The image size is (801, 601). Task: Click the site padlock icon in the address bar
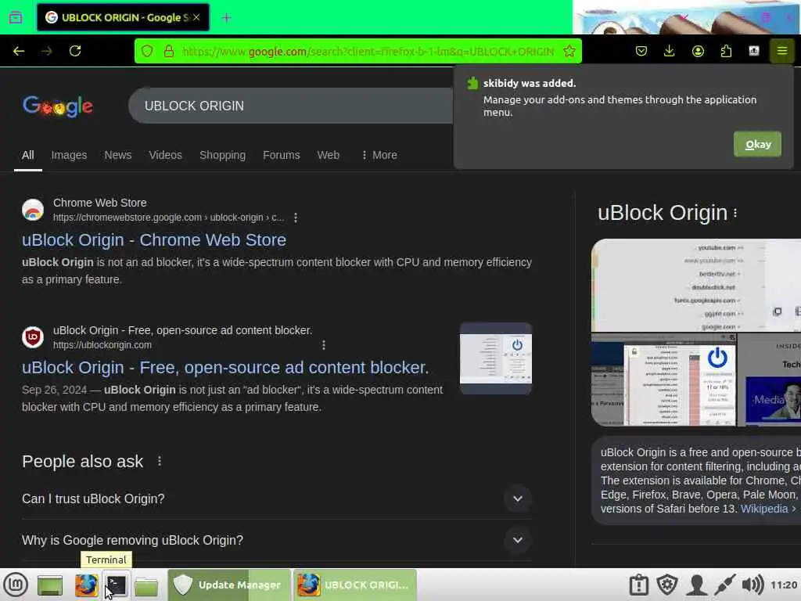click(x=169, y=51)
